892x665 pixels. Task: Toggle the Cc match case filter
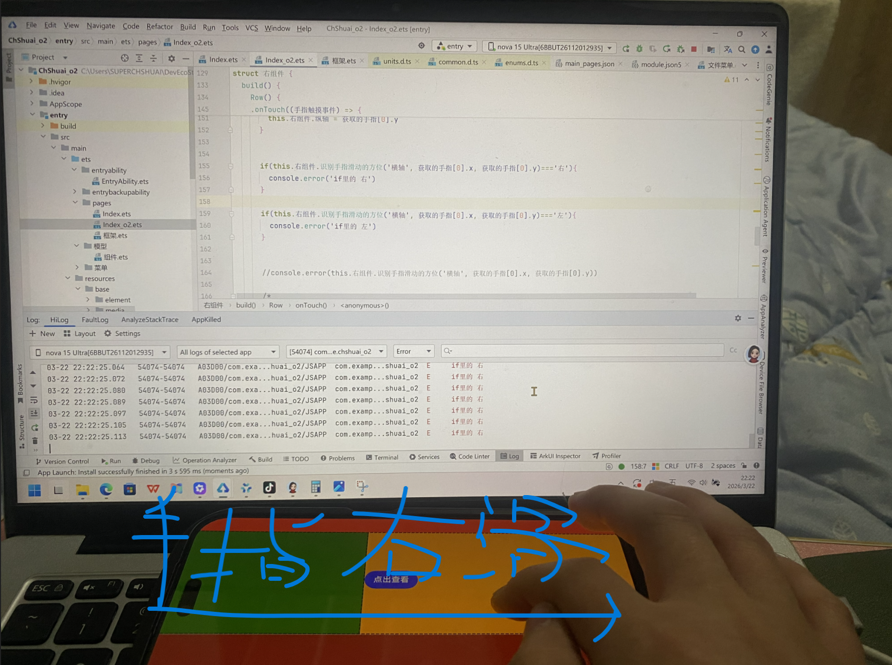click(x=733, y=350)
